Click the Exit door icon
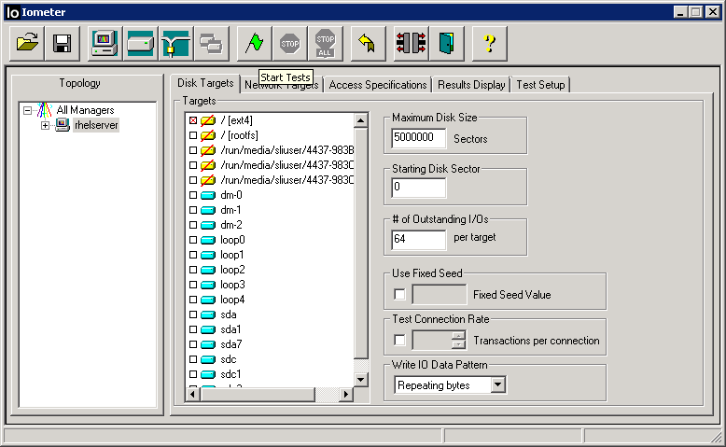Viewport: 726px width, 447px height. point(446,43)
